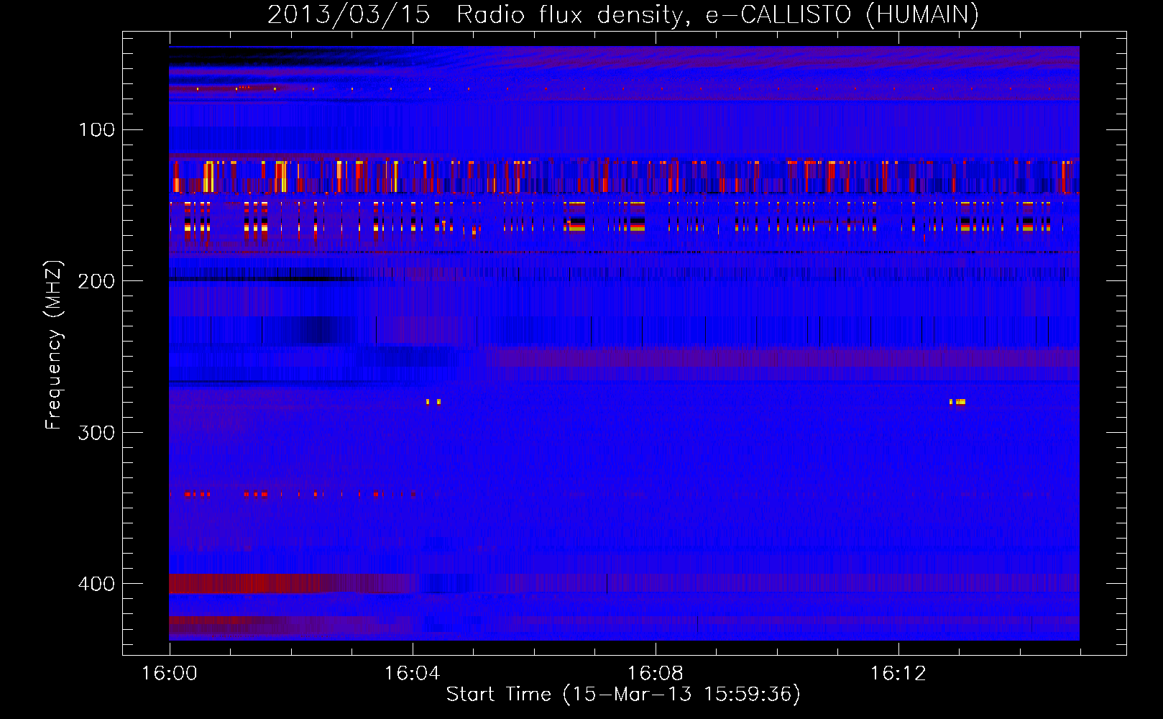Click the date "2013/03/15" in the title
The width and height of the screenshot is (1163, 719).
pos(349,14)
